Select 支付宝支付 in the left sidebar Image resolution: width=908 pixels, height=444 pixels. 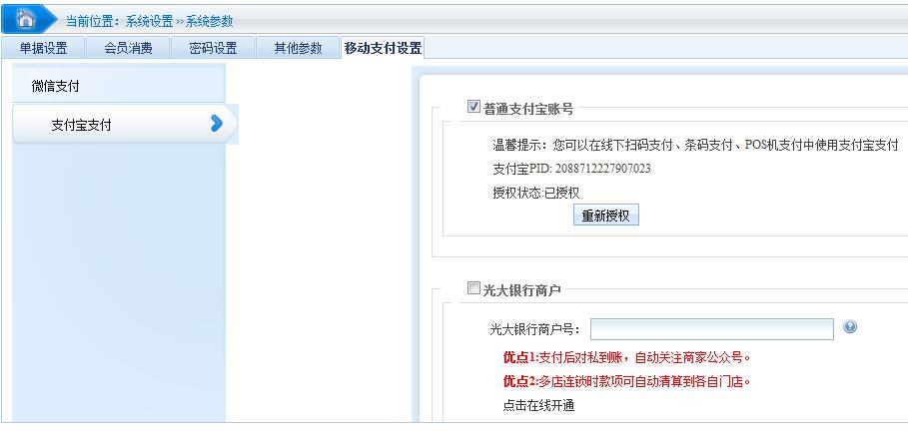[x=81, y=125]
